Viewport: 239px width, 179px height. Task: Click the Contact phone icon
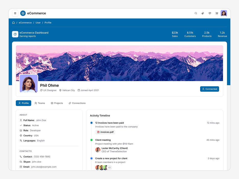pos(21,157)
